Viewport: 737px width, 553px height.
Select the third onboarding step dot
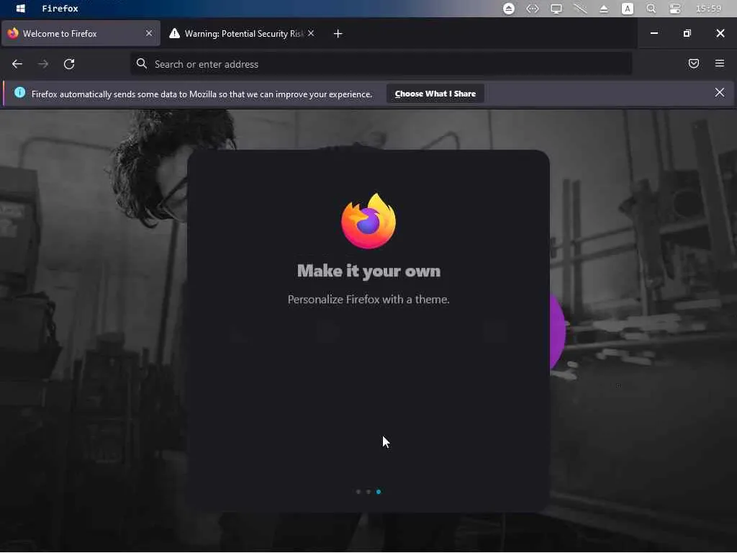point(379,492)
